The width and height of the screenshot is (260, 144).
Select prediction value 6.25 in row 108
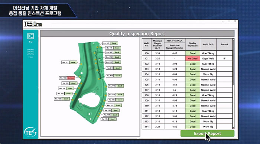(x=175, y=95)
